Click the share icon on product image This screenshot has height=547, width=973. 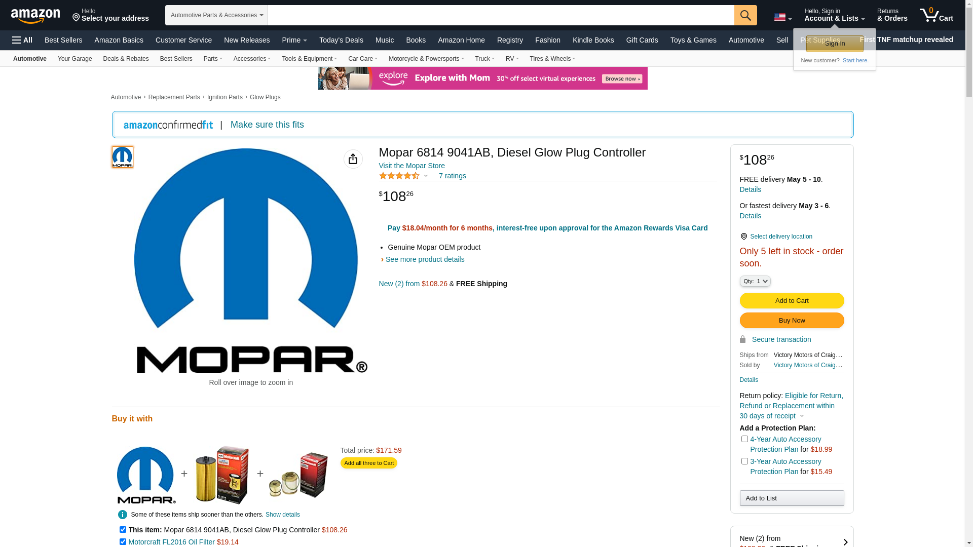353,159
